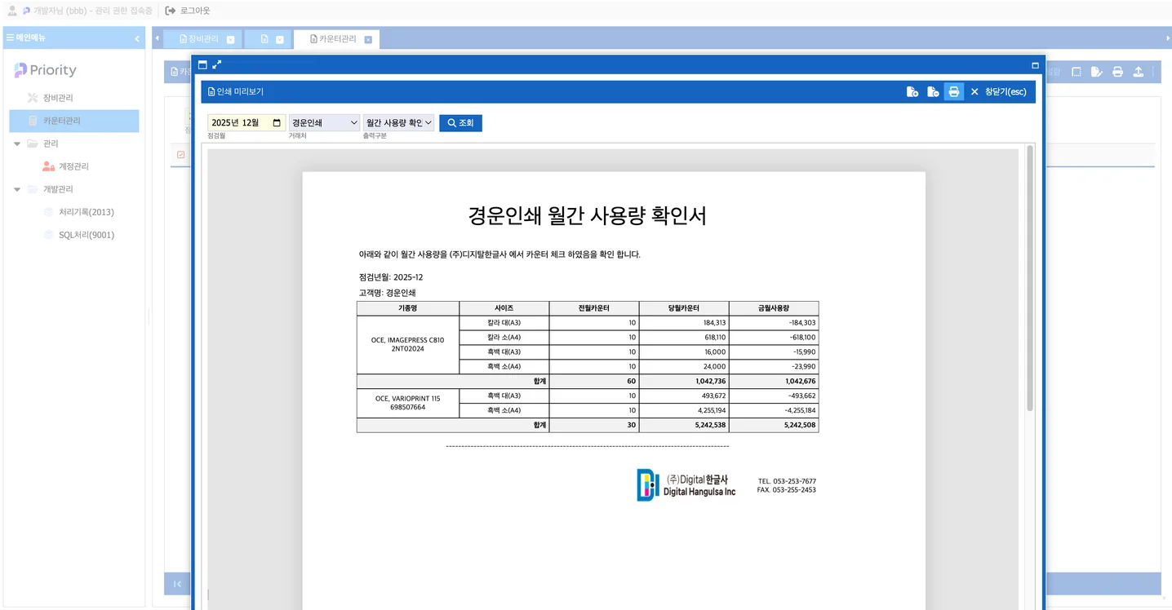1172x610 pixels.
Task: Click the calendar icon in the 점검월 field
Action: click(x=277, y=122)
